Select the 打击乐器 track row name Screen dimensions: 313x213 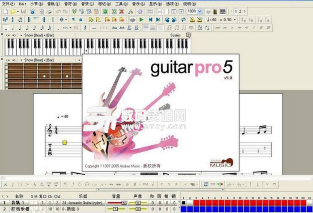click(x=20, y=209)
